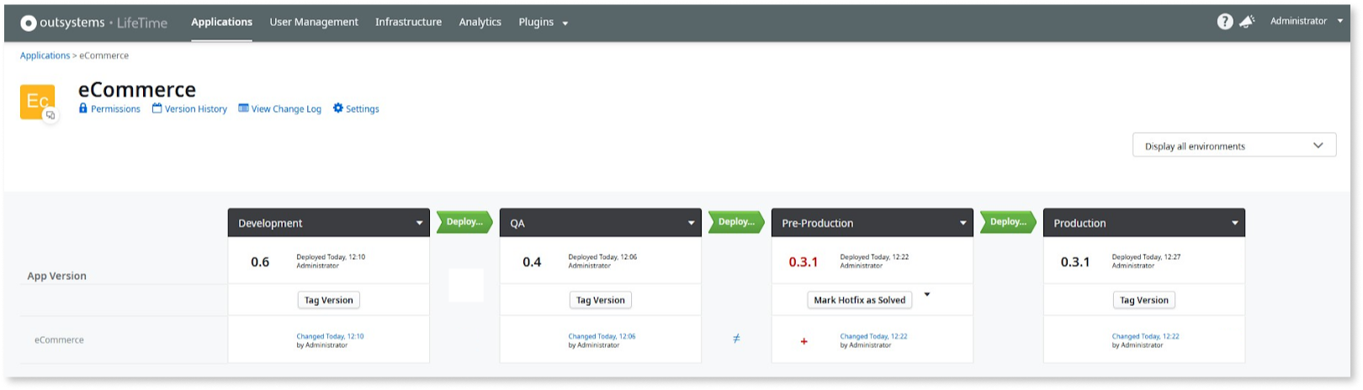Click the list icon beside View Change Log
Viewport: 1363px width, 390px height.
243,108
